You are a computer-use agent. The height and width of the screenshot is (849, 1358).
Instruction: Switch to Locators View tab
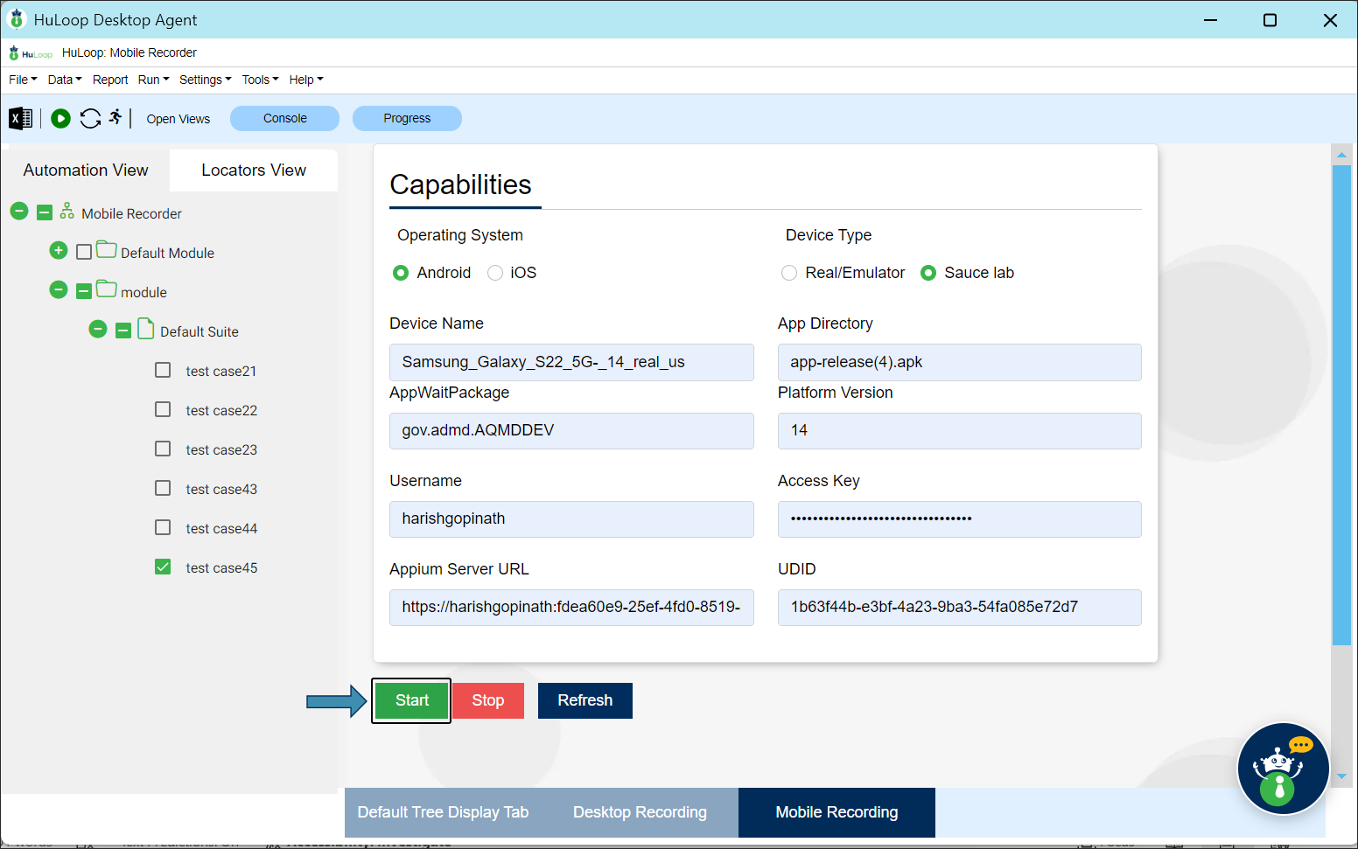click(x=254, y=170)
